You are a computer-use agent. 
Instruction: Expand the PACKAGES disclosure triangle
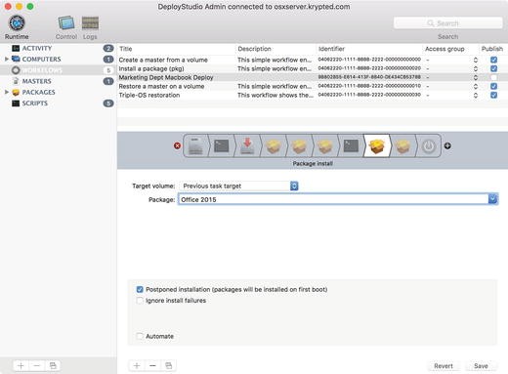(x=6, y=92)
